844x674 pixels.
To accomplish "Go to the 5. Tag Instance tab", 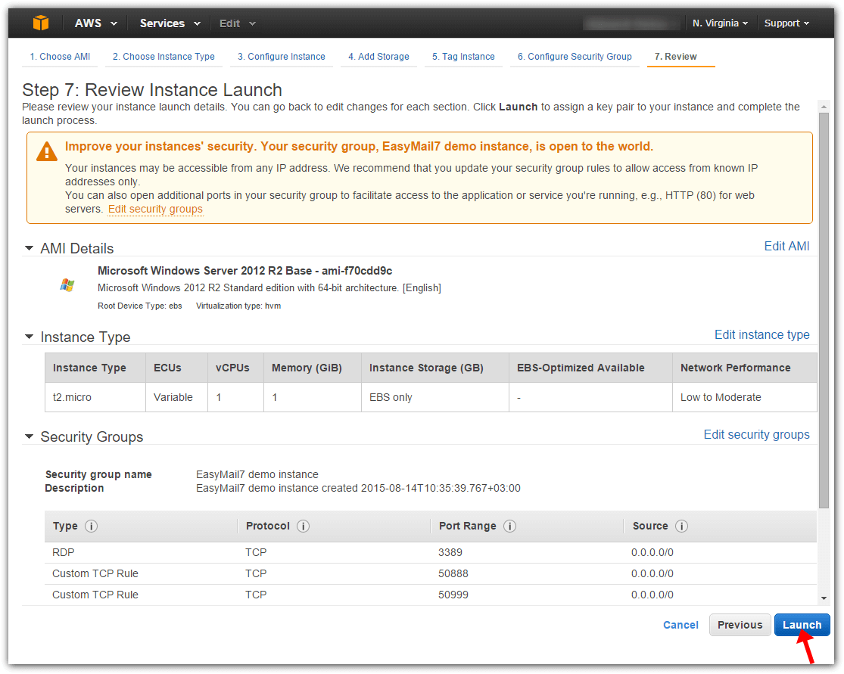I will coord(463,57).
